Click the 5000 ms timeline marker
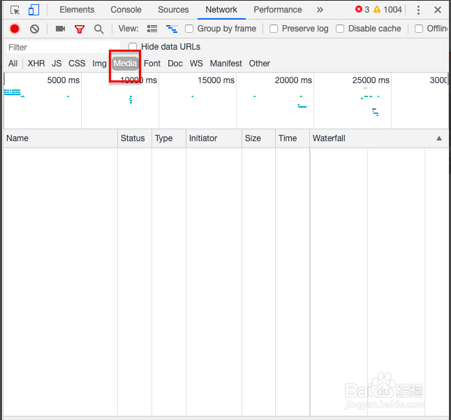Image resolution: width=451 pixels, height=420 pixels. pos(64,80)
